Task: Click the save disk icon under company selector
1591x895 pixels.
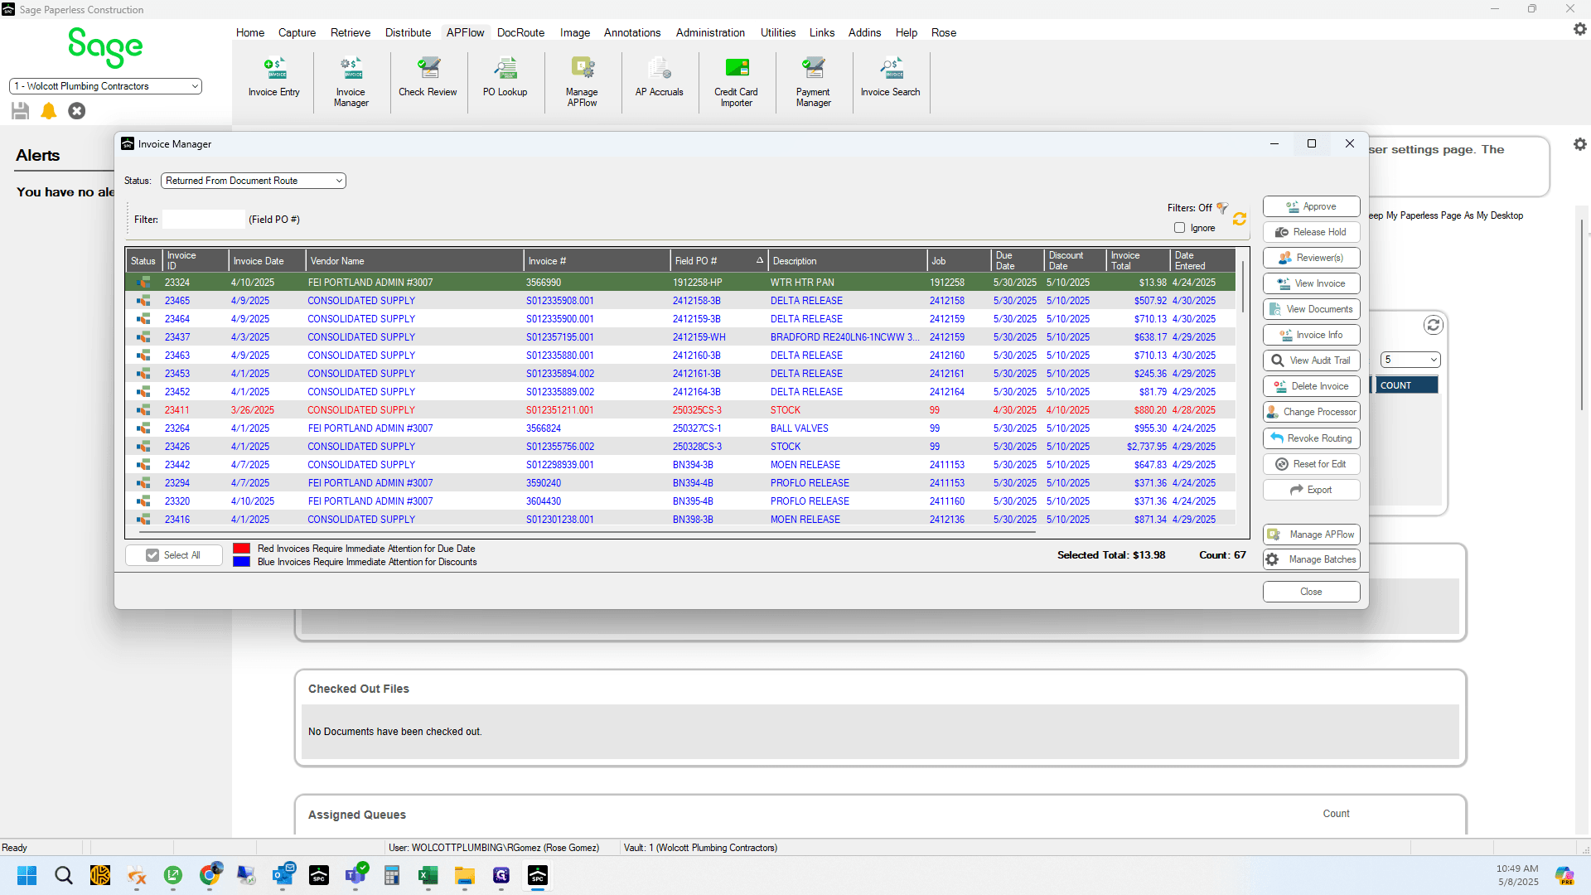Action: tap(21, 110)
